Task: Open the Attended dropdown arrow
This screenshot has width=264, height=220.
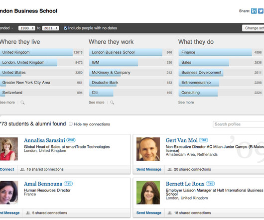Action: (12, 28)
